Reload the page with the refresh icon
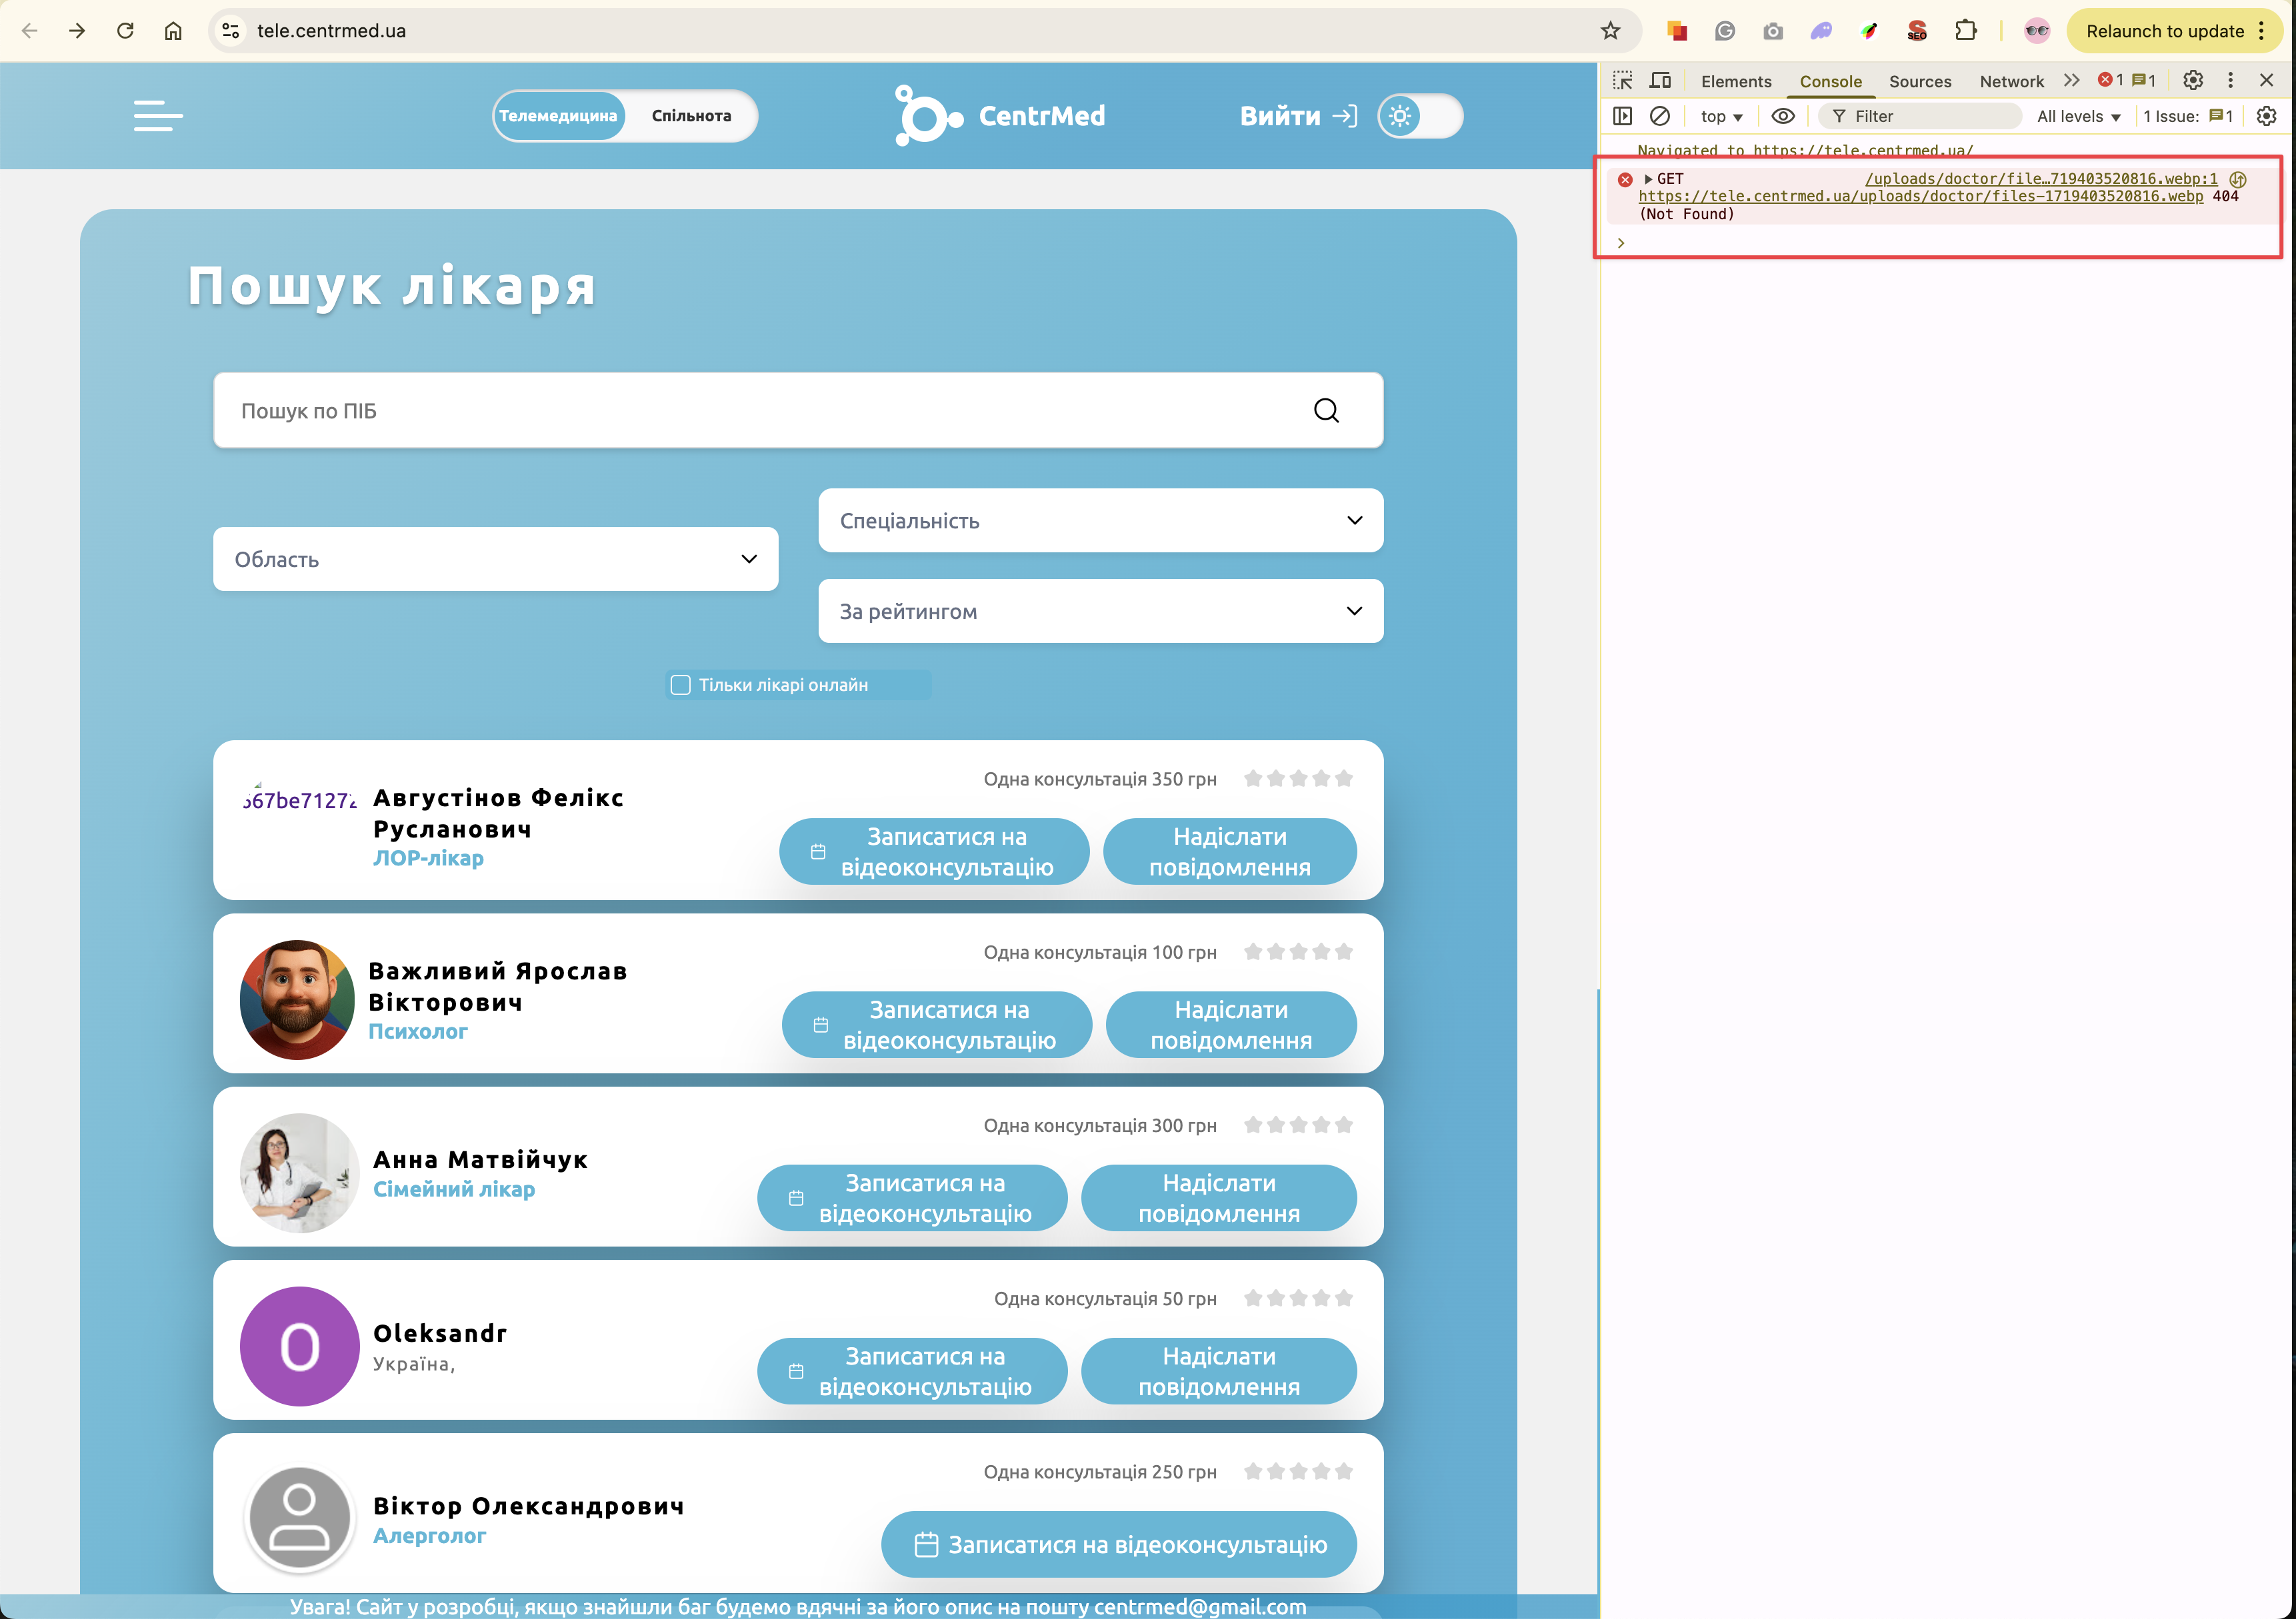The height and width of the screenshot is (1619, 2296). [x=125, y=31]
